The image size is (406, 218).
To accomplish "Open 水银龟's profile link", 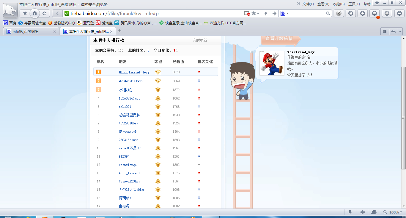I will pyautogui.click(x=125, y=90).
